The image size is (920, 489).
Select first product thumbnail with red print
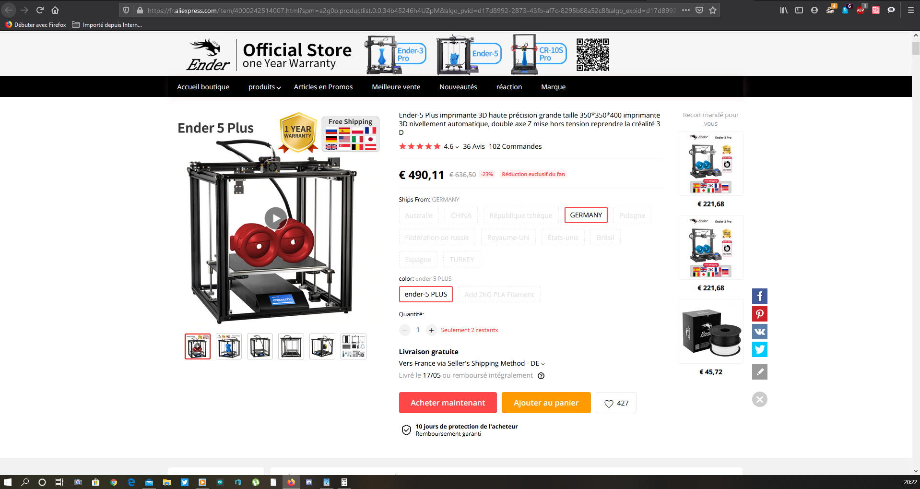[198, 346]
